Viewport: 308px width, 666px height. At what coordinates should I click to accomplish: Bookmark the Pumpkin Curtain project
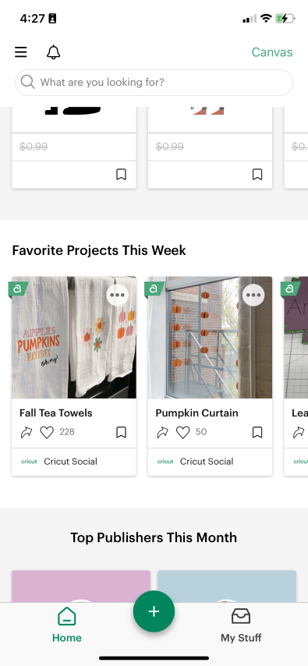[x=257, y=432]
